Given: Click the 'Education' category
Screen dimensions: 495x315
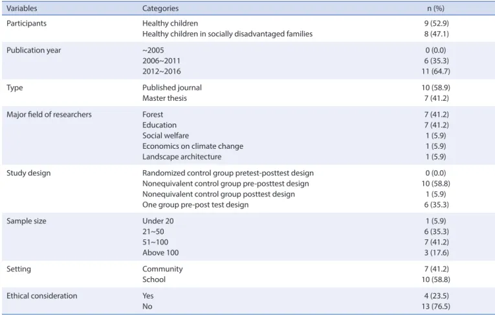Looking at the screenshot, I should coord(159,125).
